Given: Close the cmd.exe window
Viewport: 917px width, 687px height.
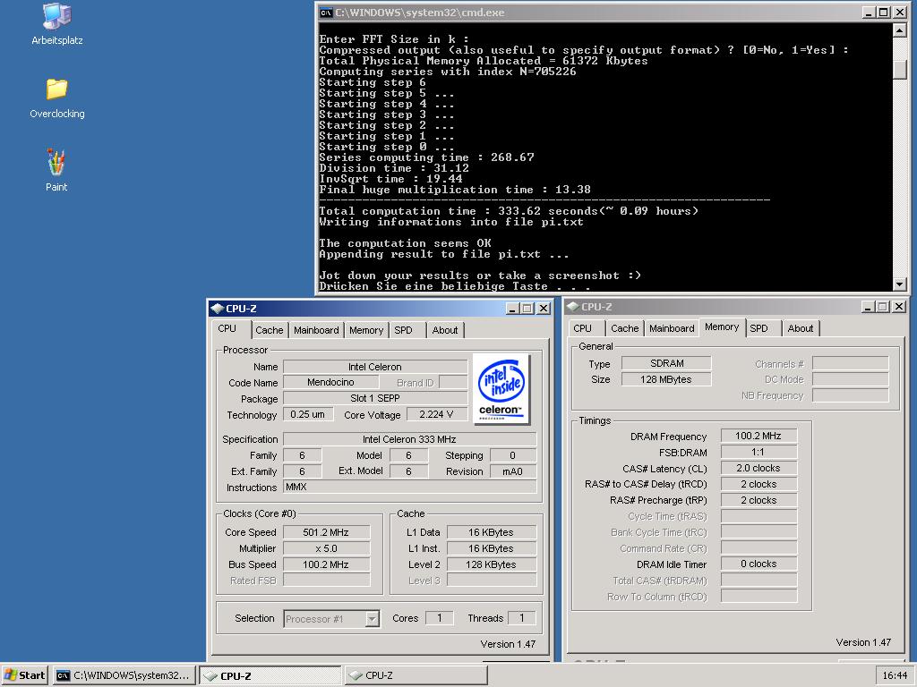Looking at the screenshot, I should [899, 13].
